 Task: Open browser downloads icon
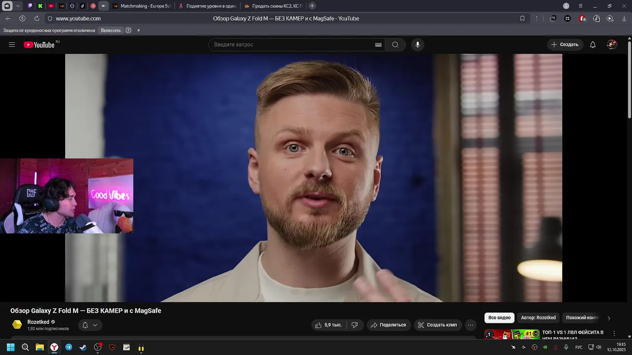click(624, 18)
